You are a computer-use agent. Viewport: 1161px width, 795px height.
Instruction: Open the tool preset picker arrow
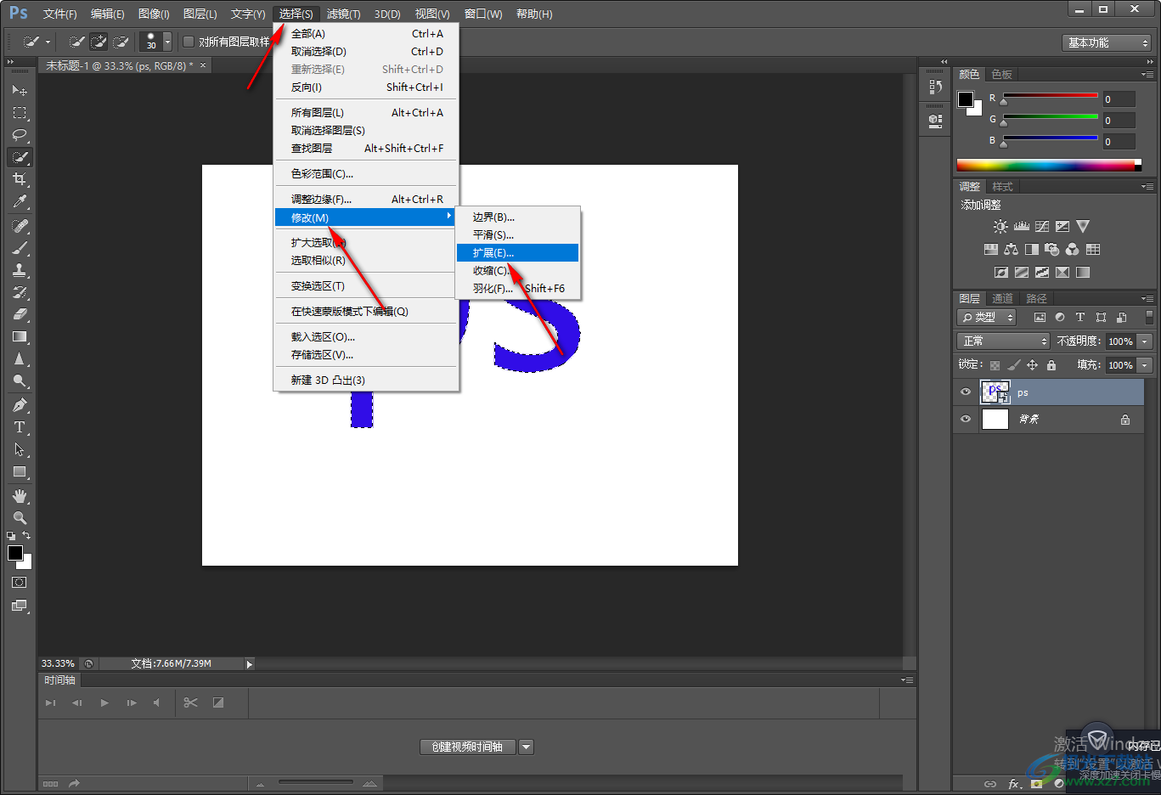coord(48,42)
